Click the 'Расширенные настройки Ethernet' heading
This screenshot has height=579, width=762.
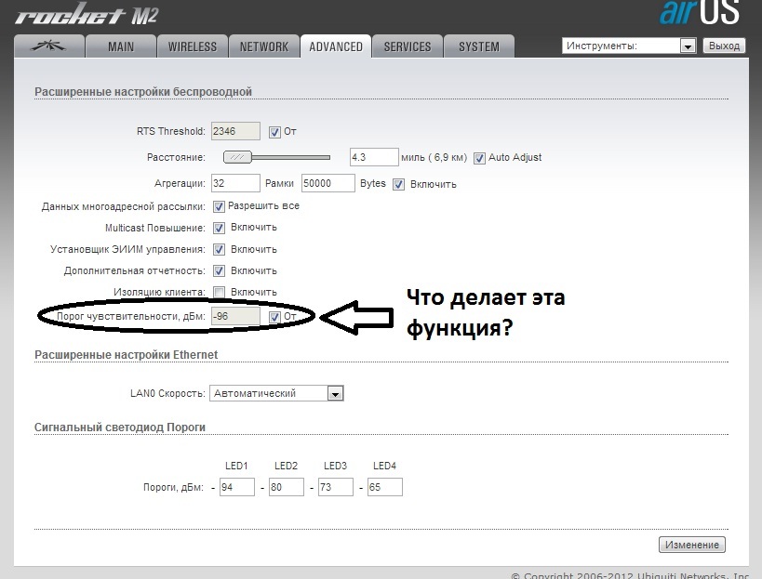pos(126,355)
